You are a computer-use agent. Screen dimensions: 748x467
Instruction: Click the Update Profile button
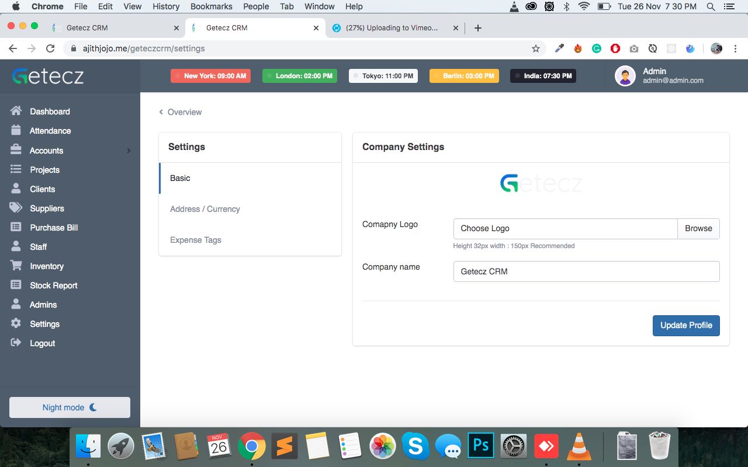pos(686,325)
